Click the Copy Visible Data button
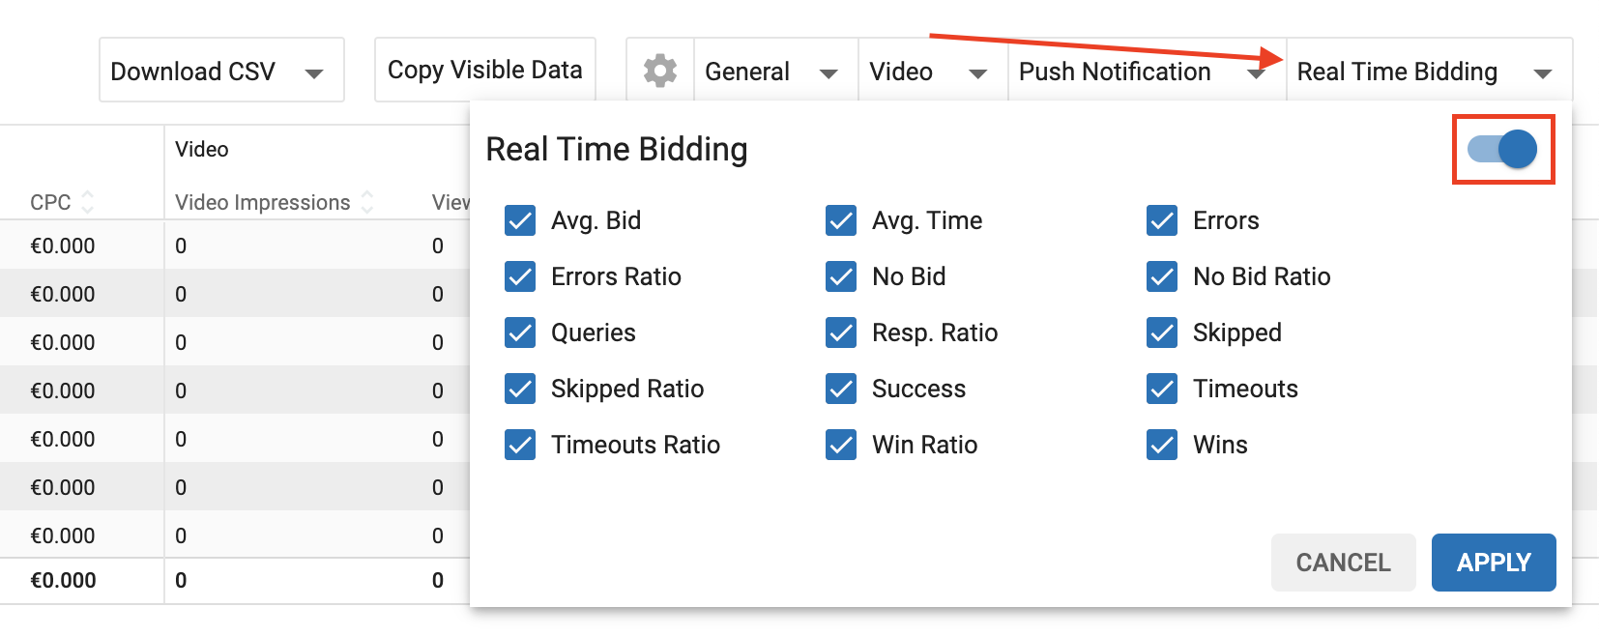Viewport: 1599px width, 636px height. [x=484, y=70]
